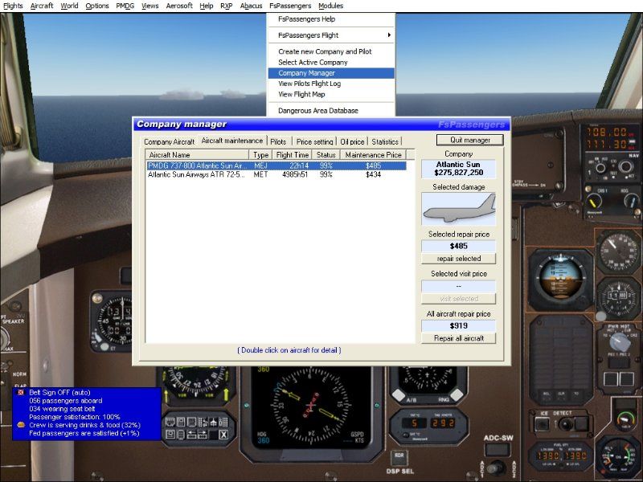This screenshot has width=643, height=482.
Task: Open the PMDG menu
Action: 125,6
